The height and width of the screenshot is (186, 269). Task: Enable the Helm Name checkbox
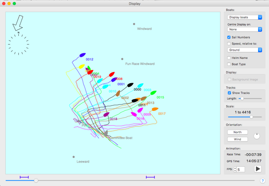point(229,58)
